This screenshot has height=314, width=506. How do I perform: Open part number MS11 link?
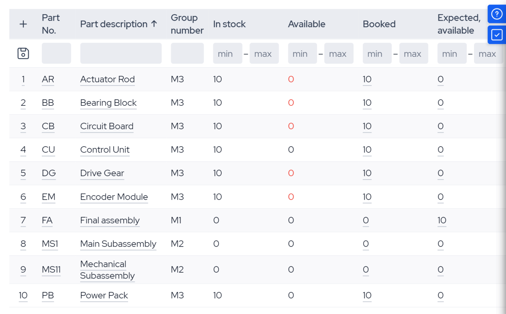pos(51,269)
